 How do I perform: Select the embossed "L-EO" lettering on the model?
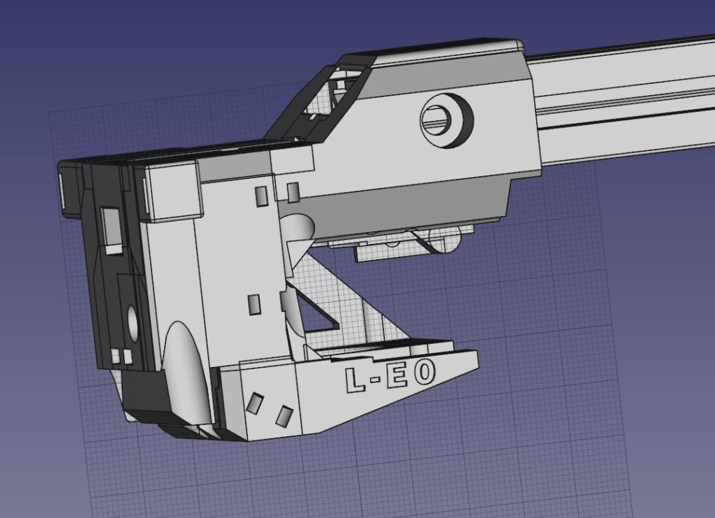click(x=390, y=375)
